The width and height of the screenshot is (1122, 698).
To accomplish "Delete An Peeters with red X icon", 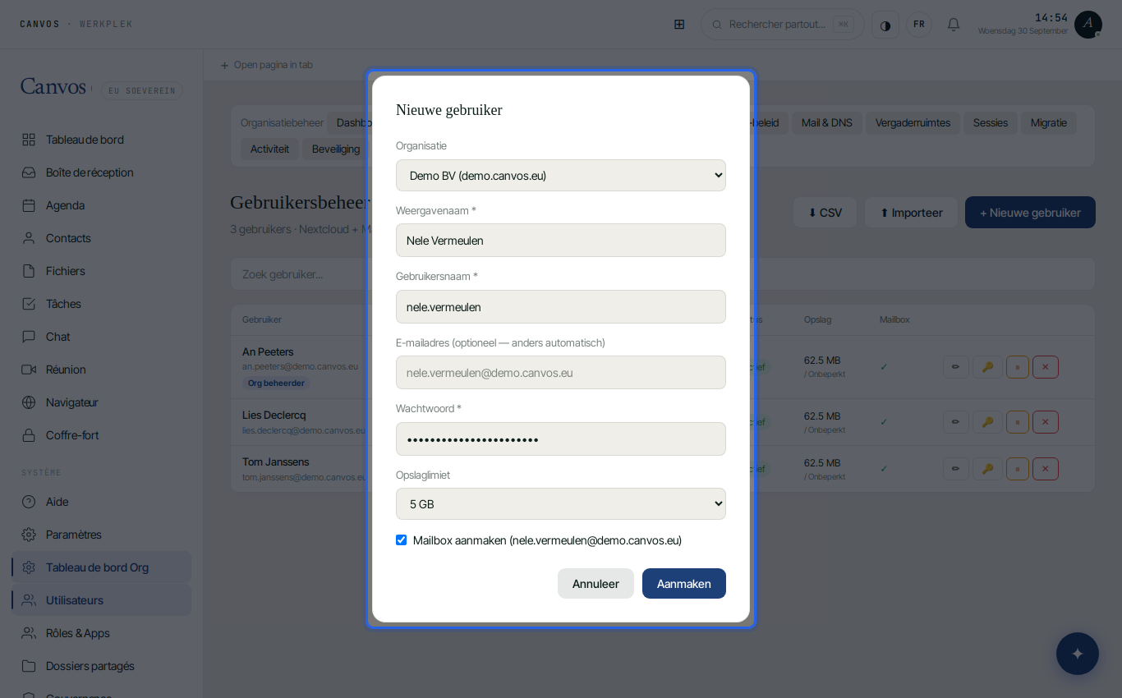I will 1046,367.
